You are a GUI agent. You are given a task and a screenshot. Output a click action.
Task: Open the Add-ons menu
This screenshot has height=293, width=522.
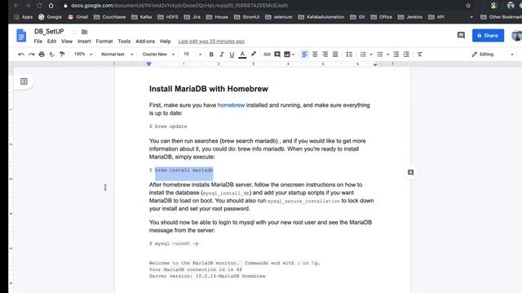point(145,42)
